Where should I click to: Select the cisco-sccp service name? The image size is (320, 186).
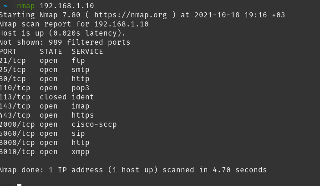[x=94, y=124]
